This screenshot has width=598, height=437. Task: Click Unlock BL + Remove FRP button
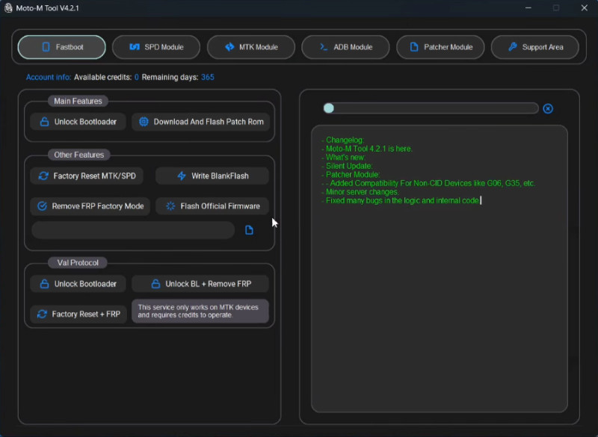(200, 284)
